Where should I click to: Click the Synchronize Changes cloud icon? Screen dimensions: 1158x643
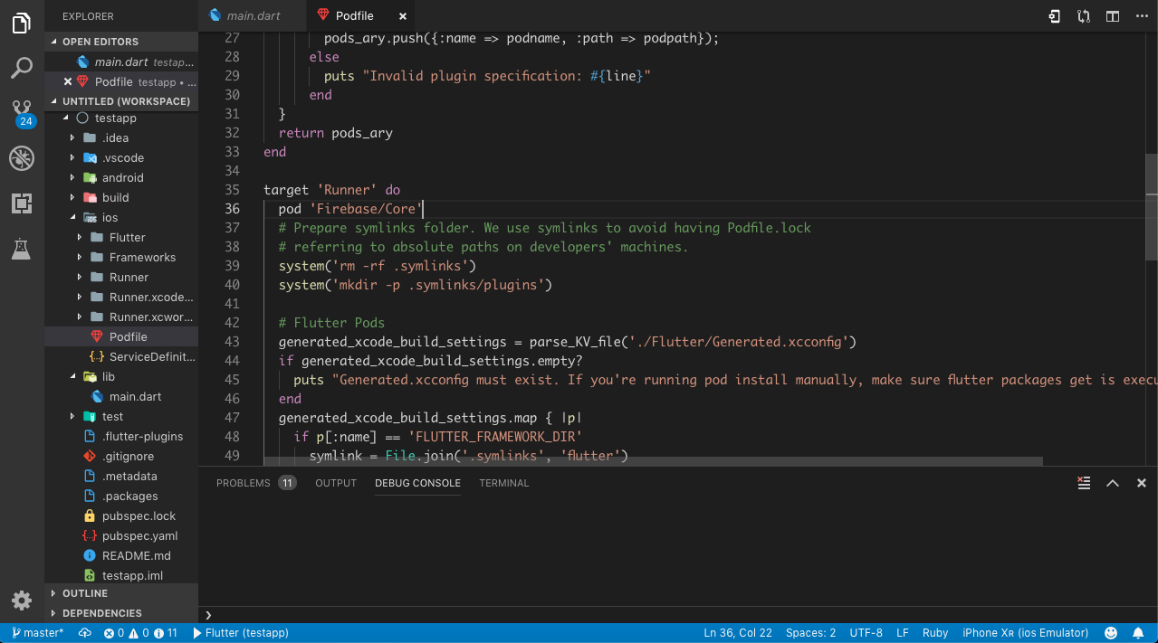pos(85,633)
